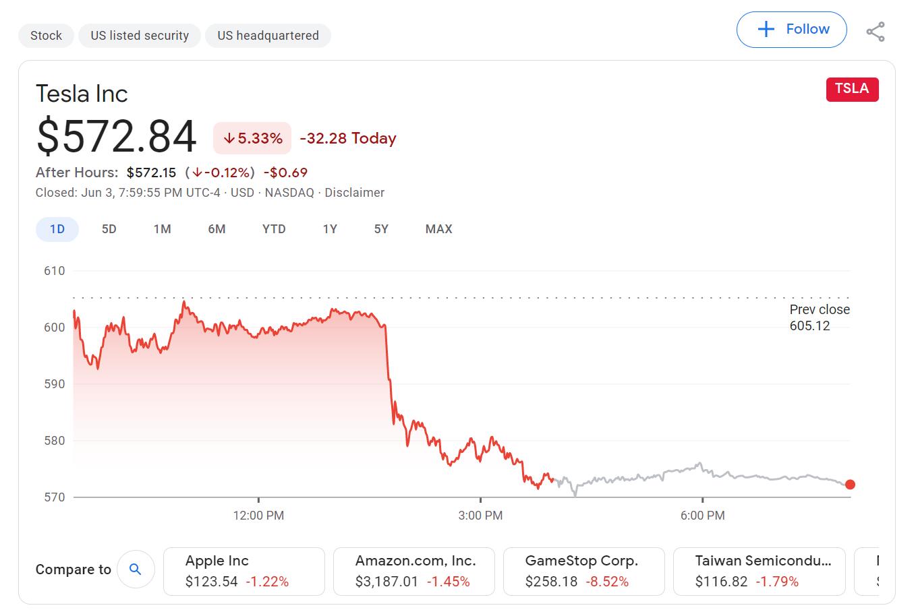Click the compare search magnifier icon
The image size is (916, 616).
click(136, 569)
